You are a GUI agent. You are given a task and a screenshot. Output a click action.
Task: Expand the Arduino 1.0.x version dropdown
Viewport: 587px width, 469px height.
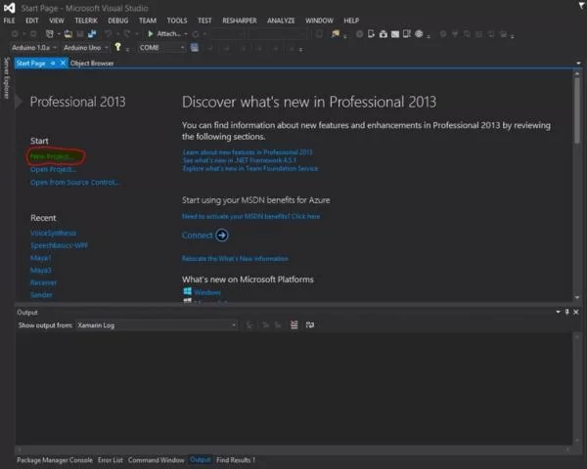click(x=34, y=48)
